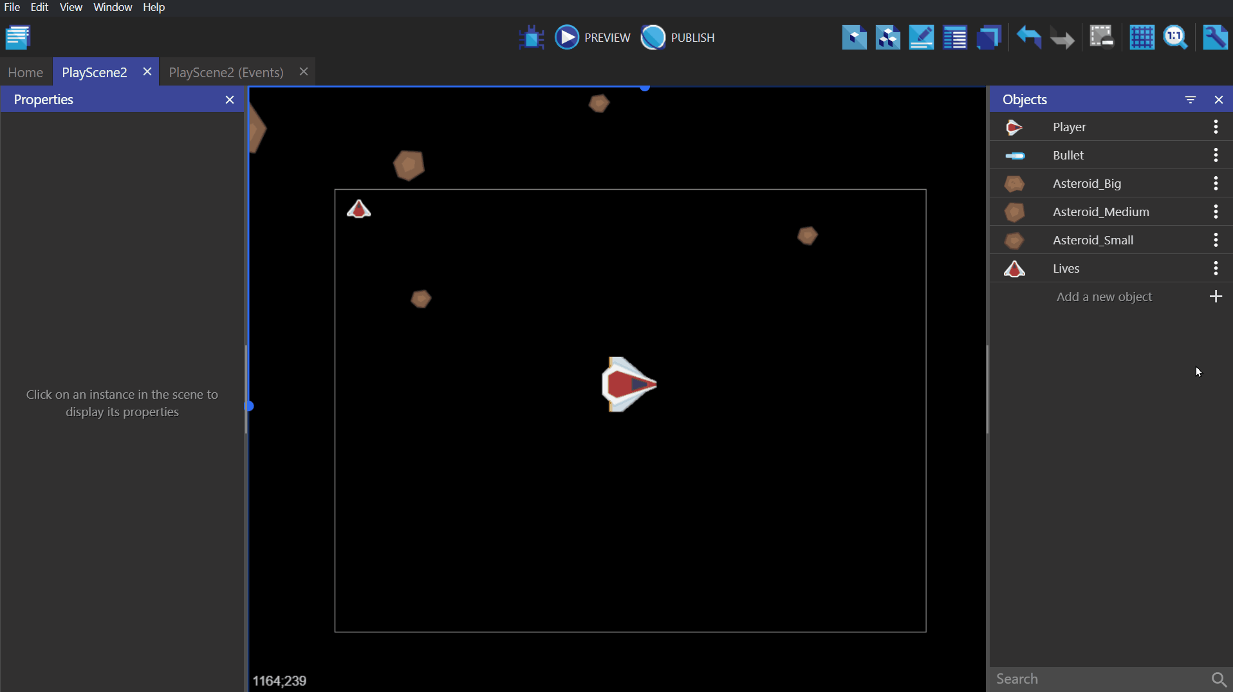
Task: Open the objects filter options
Action: [1191, 100]
